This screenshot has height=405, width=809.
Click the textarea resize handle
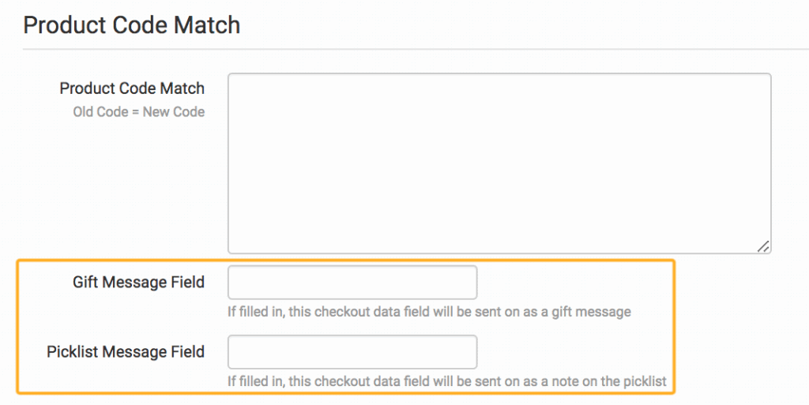click(763, 246)
